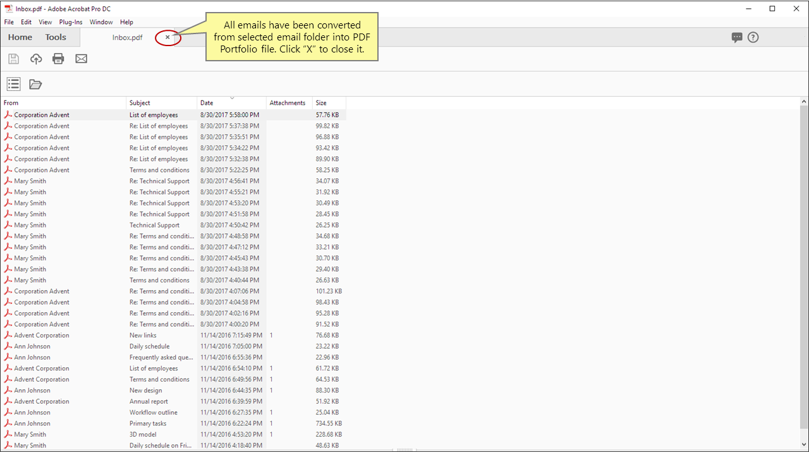Click size value '88.30 KB'
This screenshot has width=809, height=455.
coord(327,390)
